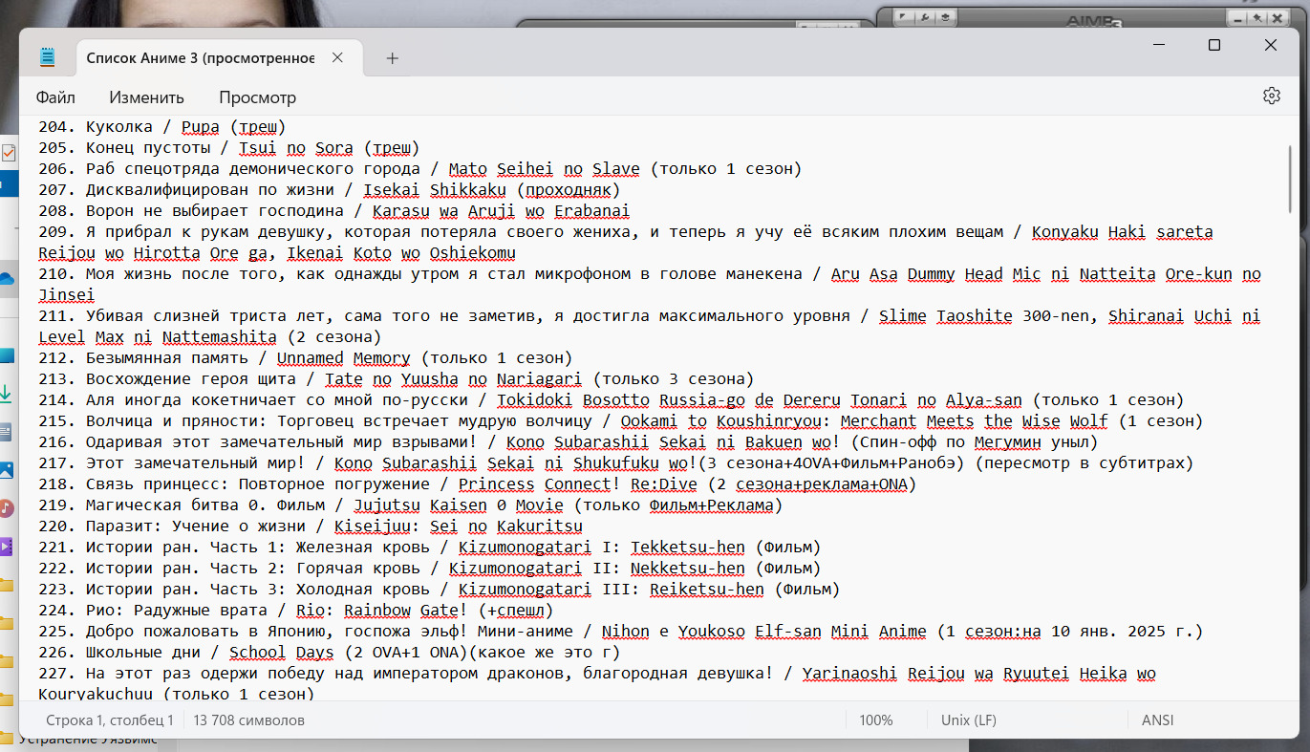Click Строка 1, столбец 1 position indicator
The width and height of the screenshot is (1310, 752).
[110, 720]
